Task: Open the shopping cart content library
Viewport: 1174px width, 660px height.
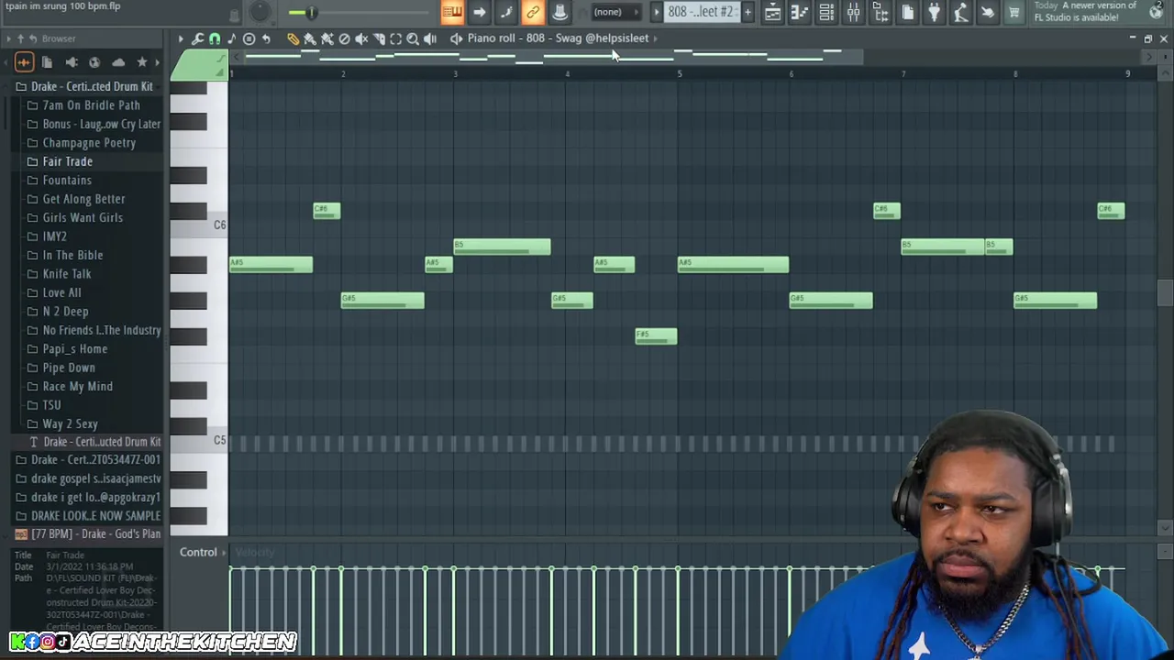Action: click(x=1013, y=12)
